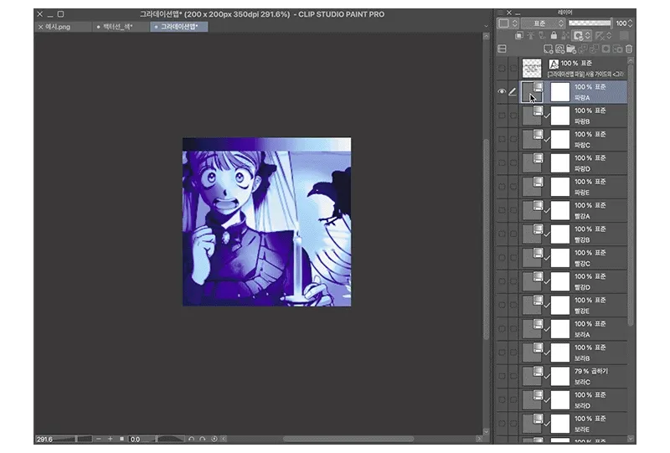Open the mask options dropdown arrows
Screen dimensions: 670x453
click(589, 36)
